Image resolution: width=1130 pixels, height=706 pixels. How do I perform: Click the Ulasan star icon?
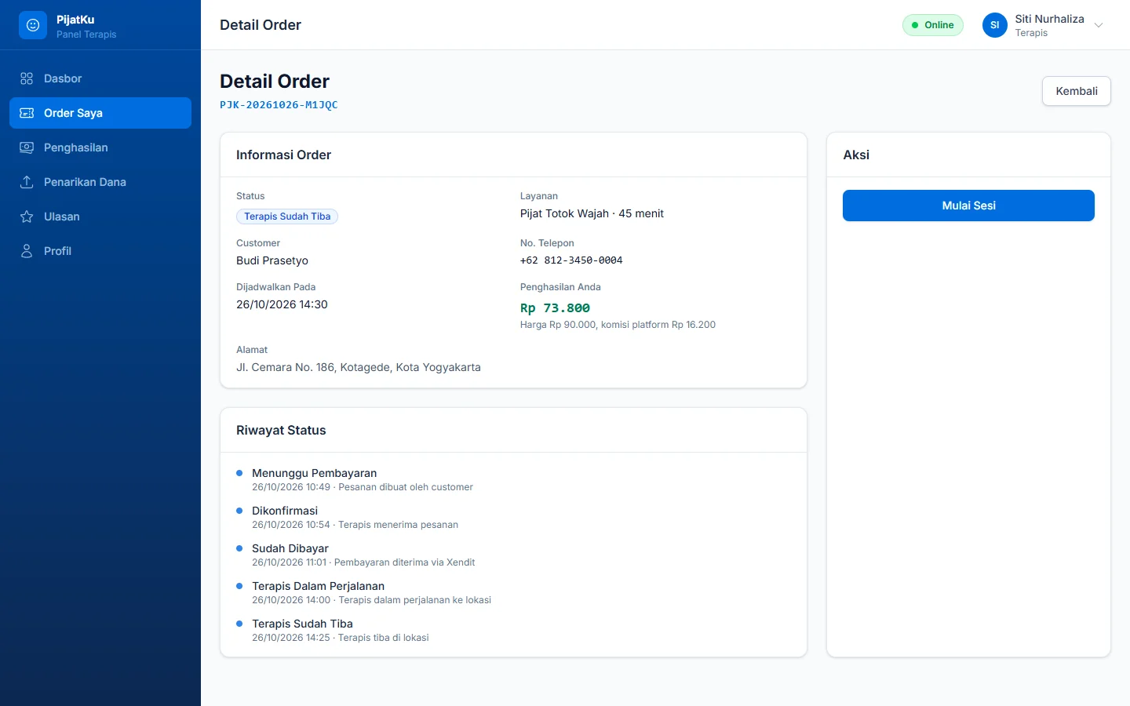27,217
